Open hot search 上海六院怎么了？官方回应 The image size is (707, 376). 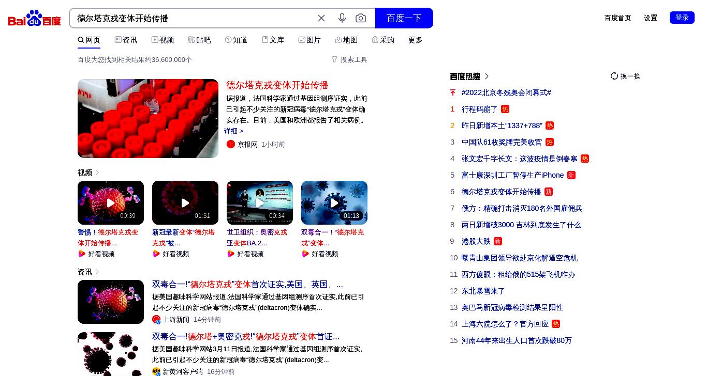click(505, 324)
